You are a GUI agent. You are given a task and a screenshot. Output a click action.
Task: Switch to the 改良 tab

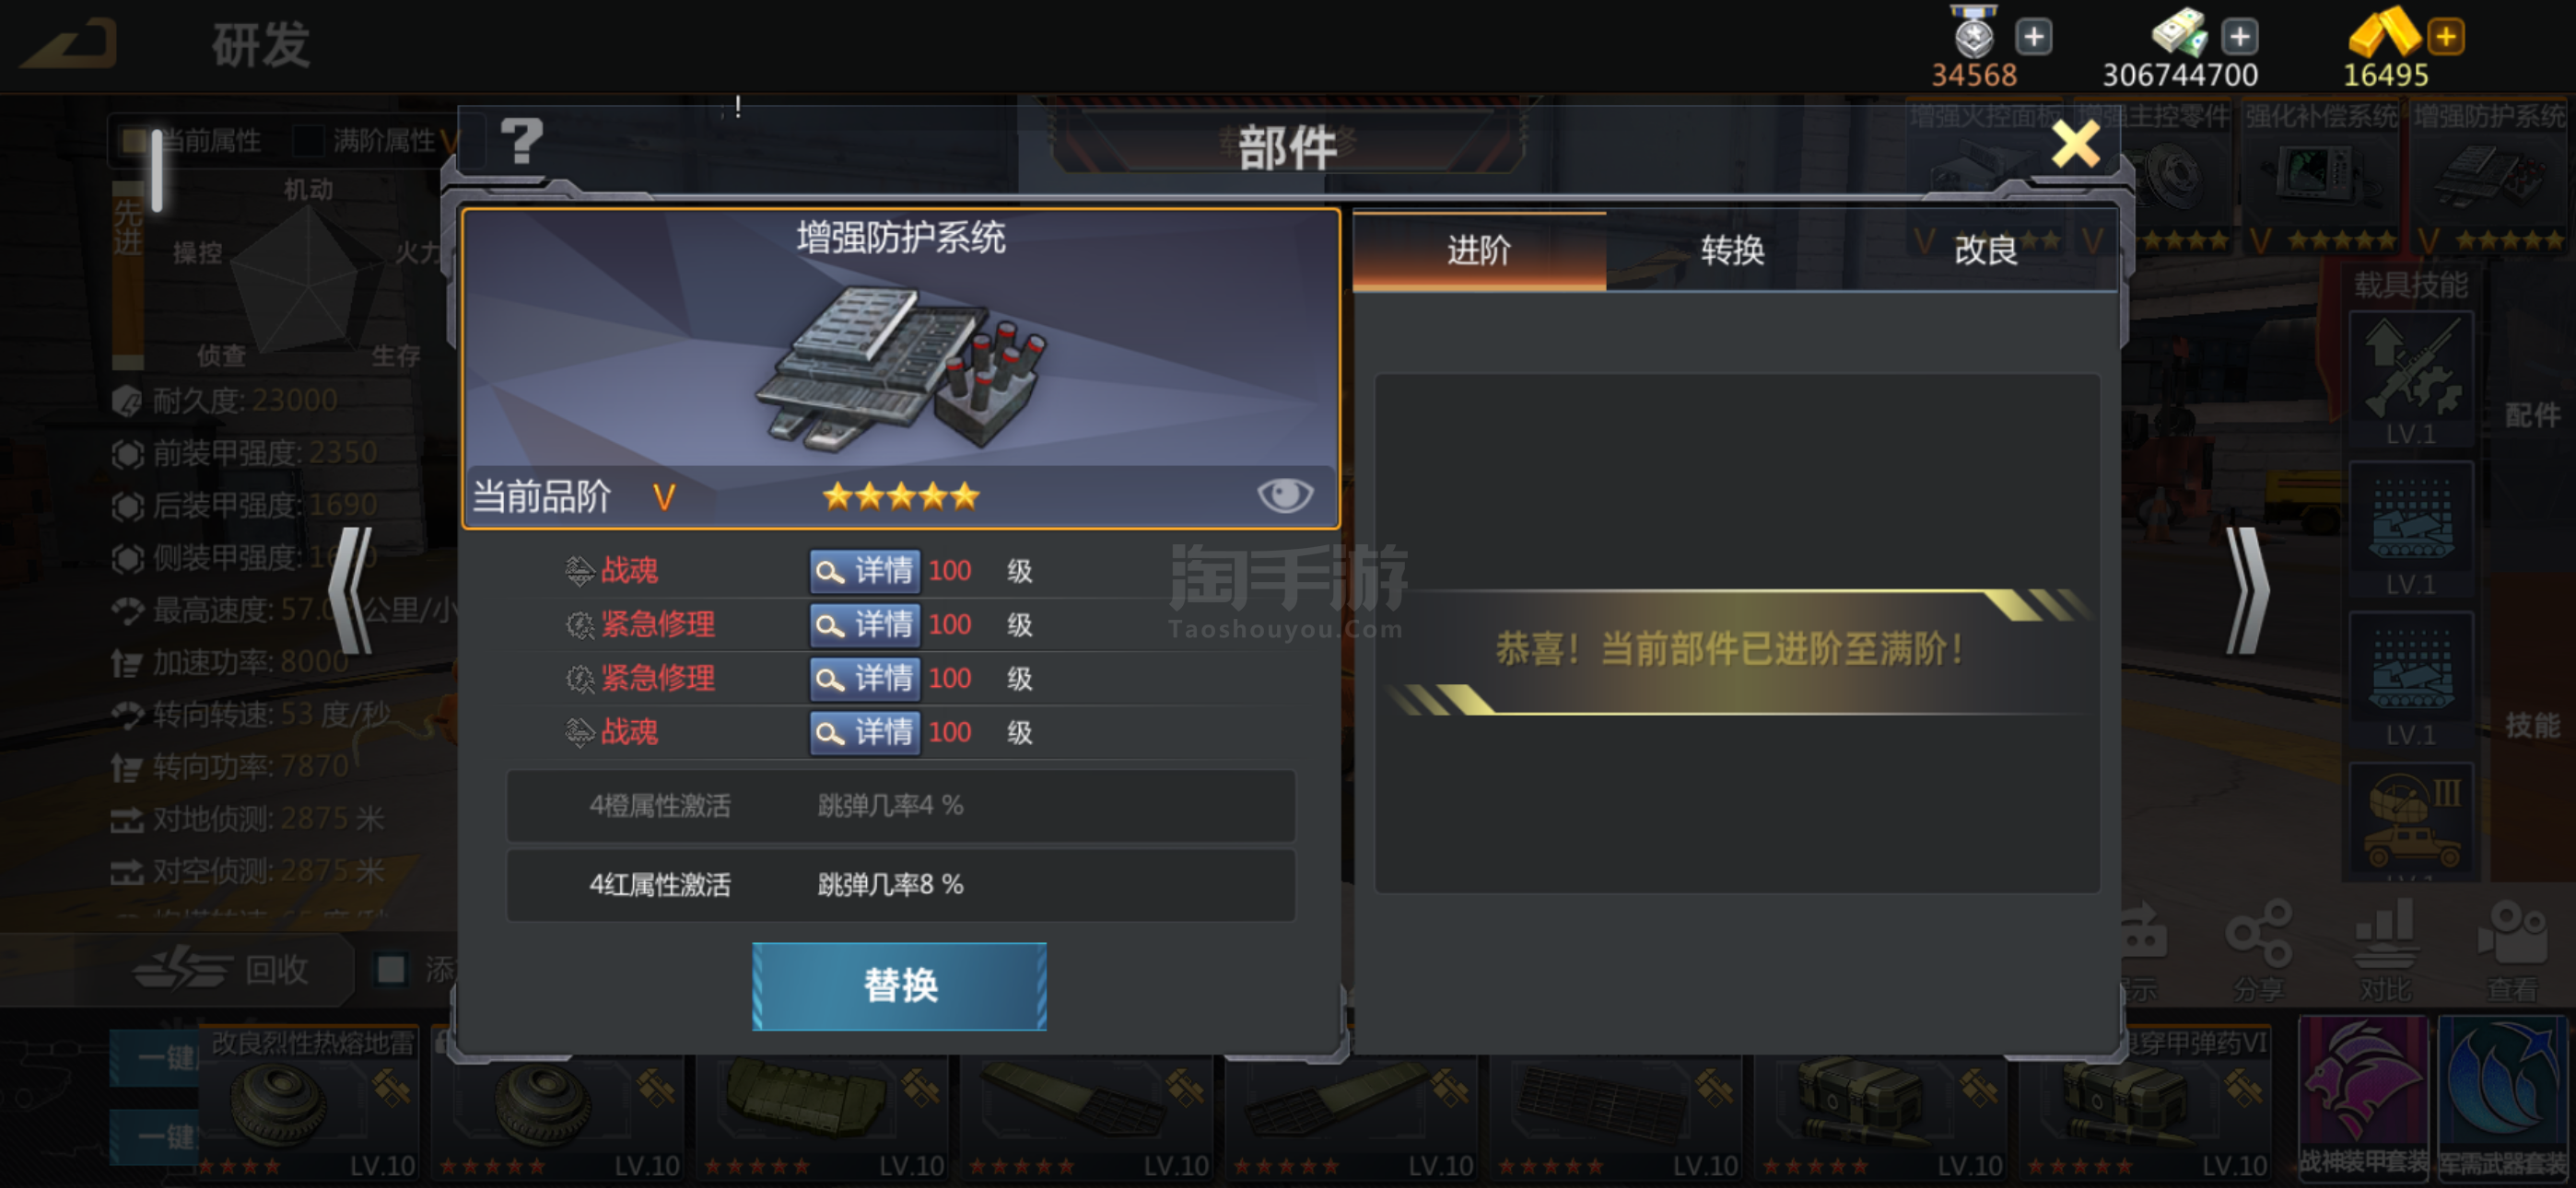click(x=1986, y=250)
